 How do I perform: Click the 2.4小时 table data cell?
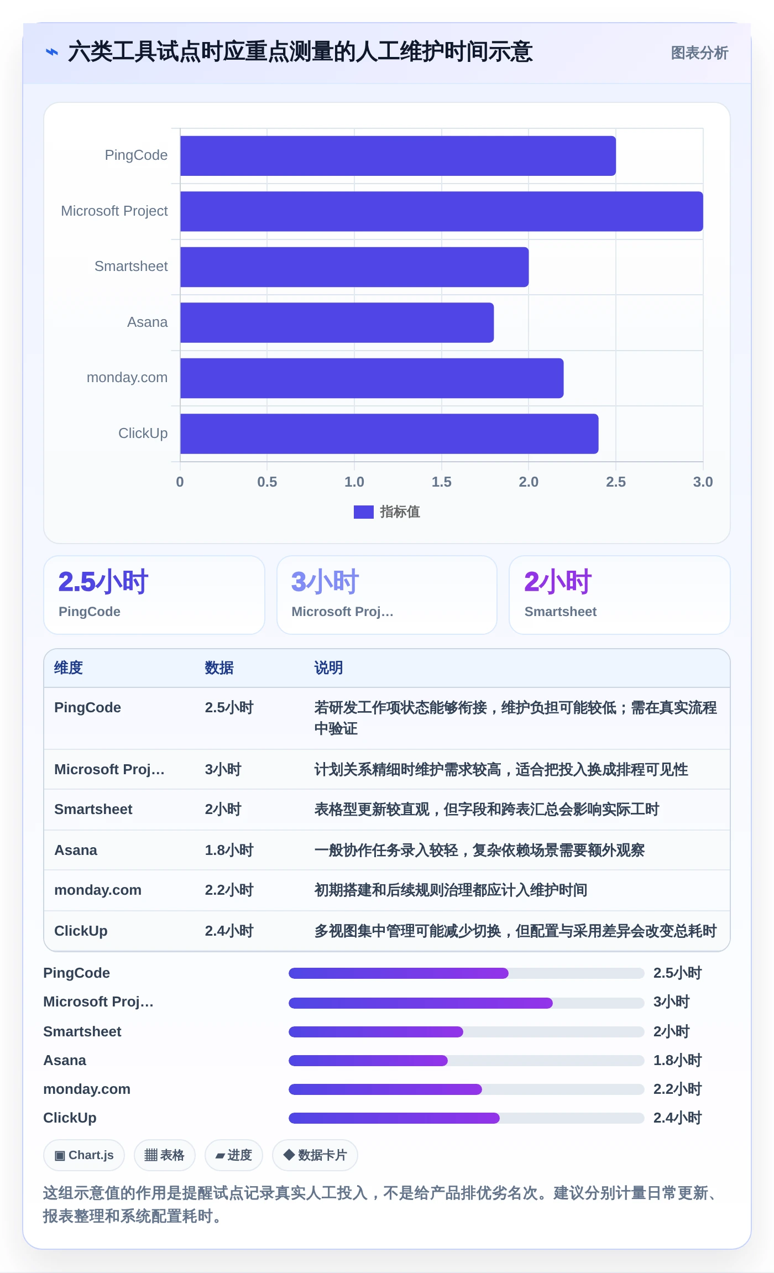tap(229, 931)
